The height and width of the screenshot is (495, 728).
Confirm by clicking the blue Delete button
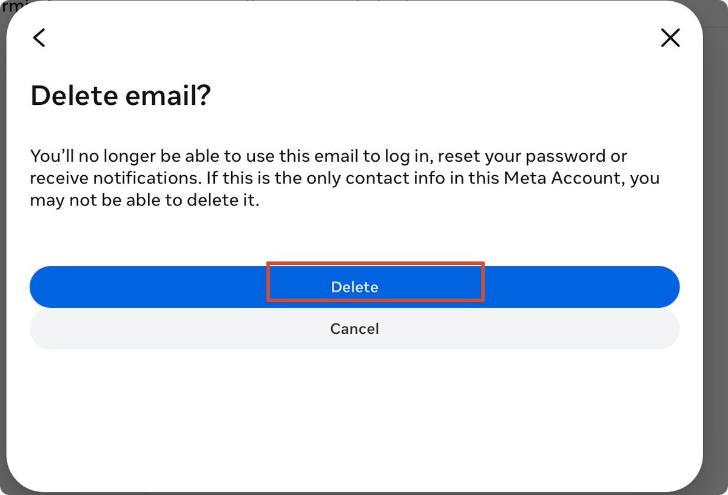coord(354,287)
